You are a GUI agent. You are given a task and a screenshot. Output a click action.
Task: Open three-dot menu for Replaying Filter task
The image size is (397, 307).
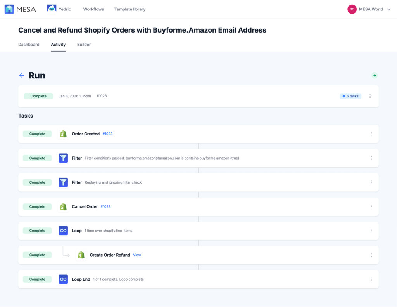click(371, 182)
